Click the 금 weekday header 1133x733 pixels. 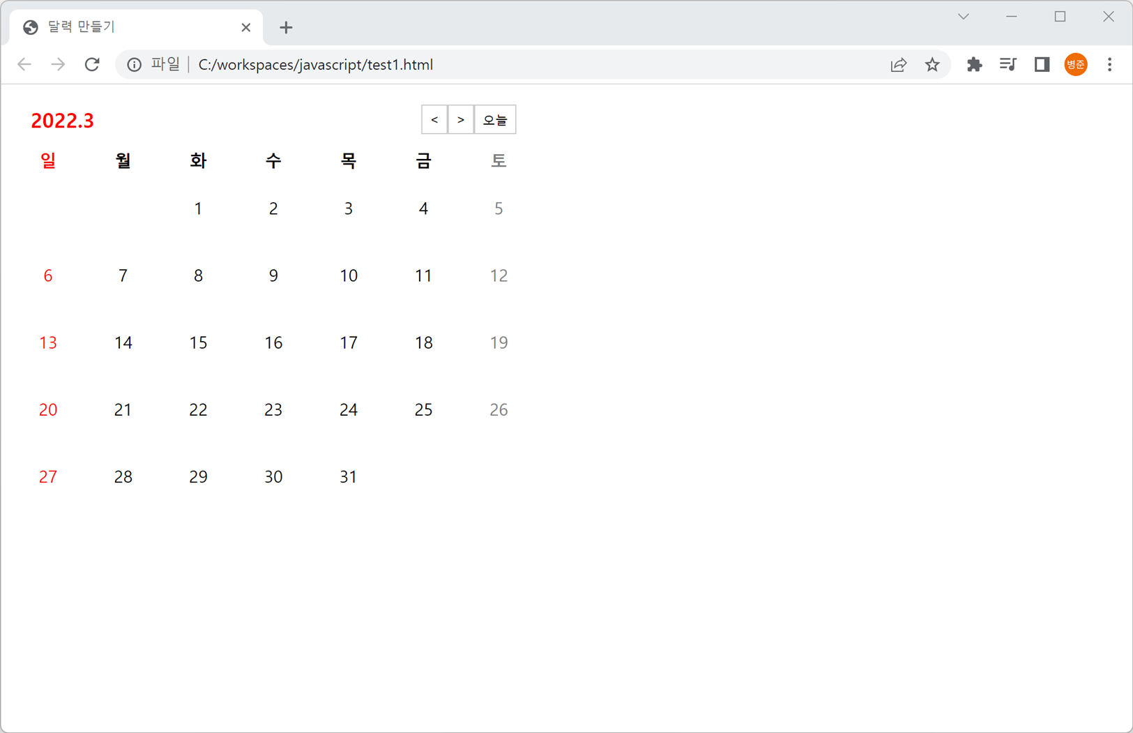(423, 160)
